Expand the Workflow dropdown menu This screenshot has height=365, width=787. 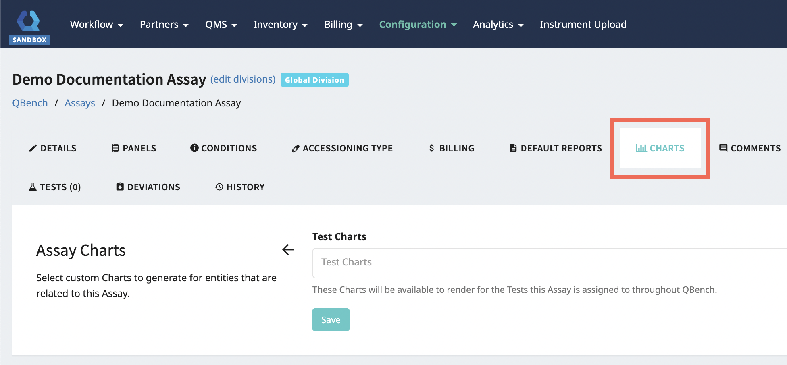point(96,25)
